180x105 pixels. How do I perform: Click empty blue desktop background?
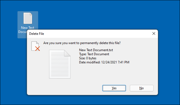tap(103, 15)
